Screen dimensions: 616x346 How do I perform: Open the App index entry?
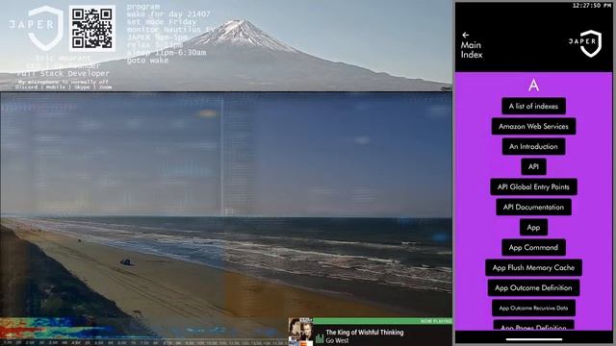tap(533, 227)
